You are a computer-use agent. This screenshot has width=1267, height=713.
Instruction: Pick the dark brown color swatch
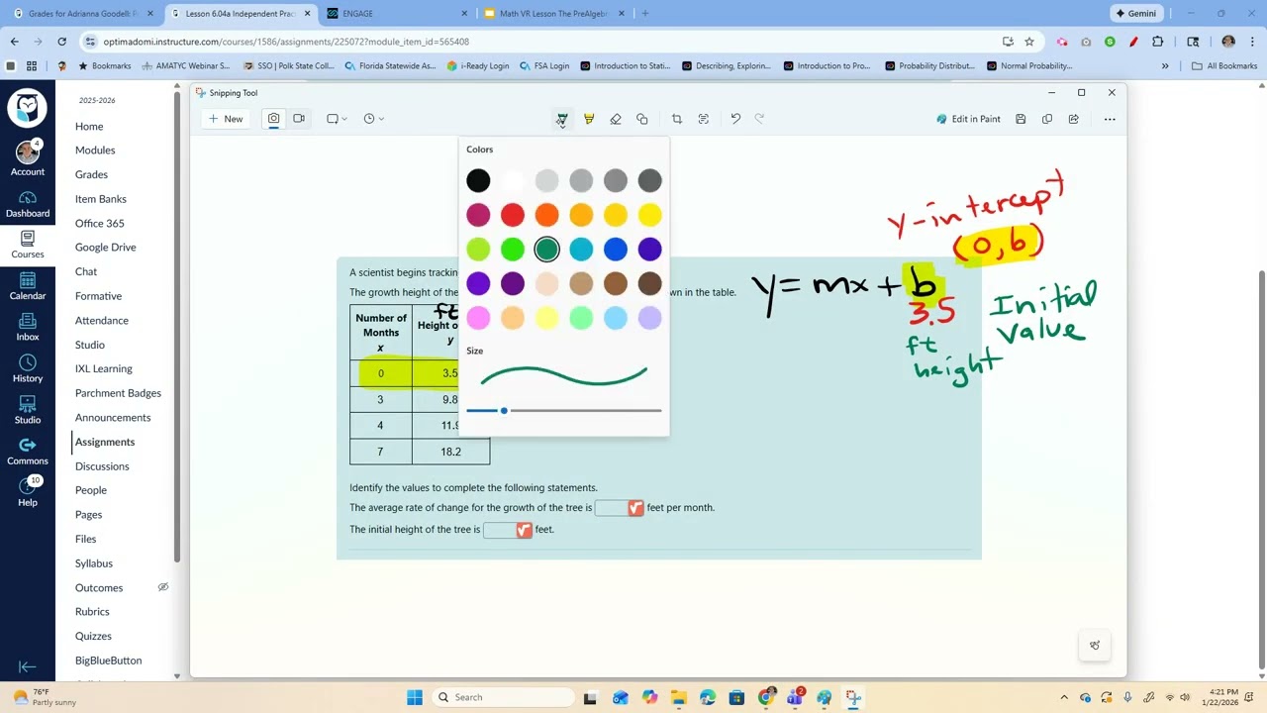pos(649,283)
